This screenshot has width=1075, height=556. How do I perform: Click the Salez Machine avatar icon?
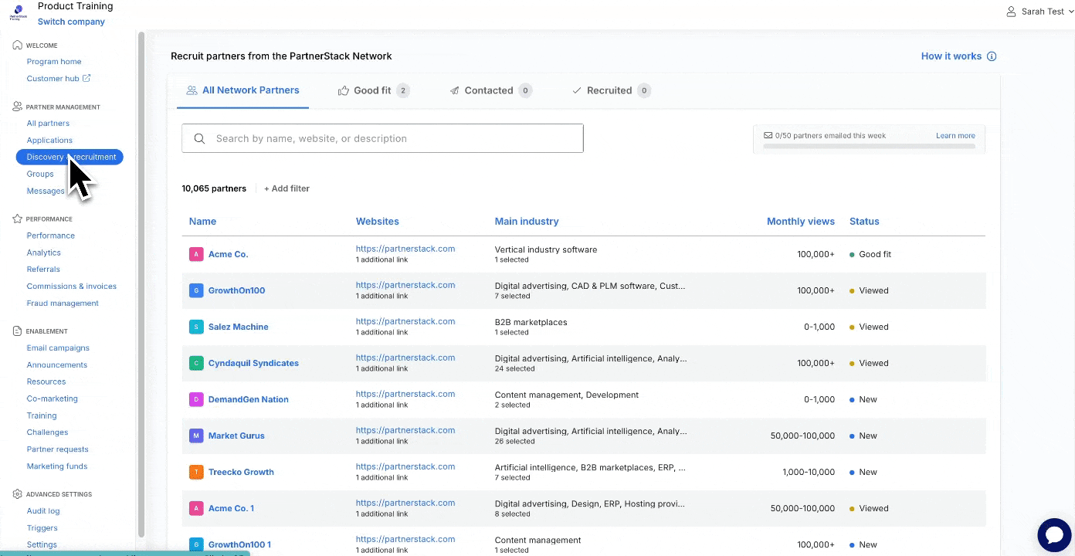(x=196, y=327)
